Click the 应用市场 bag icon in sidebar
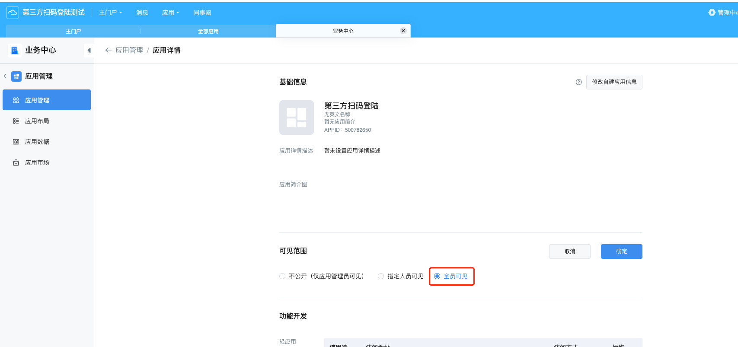 coord(16,162)
